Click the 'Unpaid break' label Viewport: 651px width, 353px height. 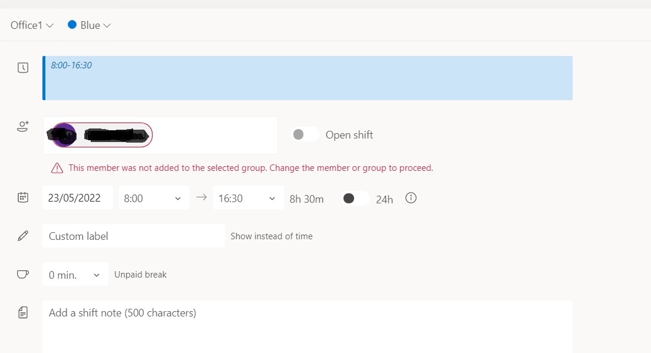(140, 275)
